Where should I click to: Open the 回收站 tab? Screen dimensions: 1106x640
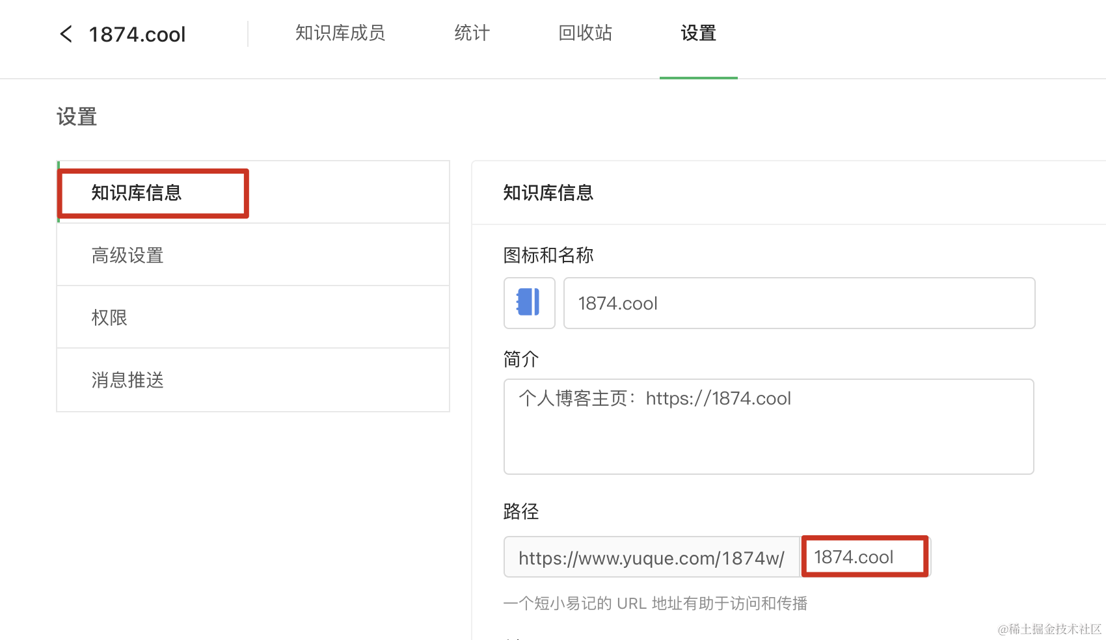(585, 33)
